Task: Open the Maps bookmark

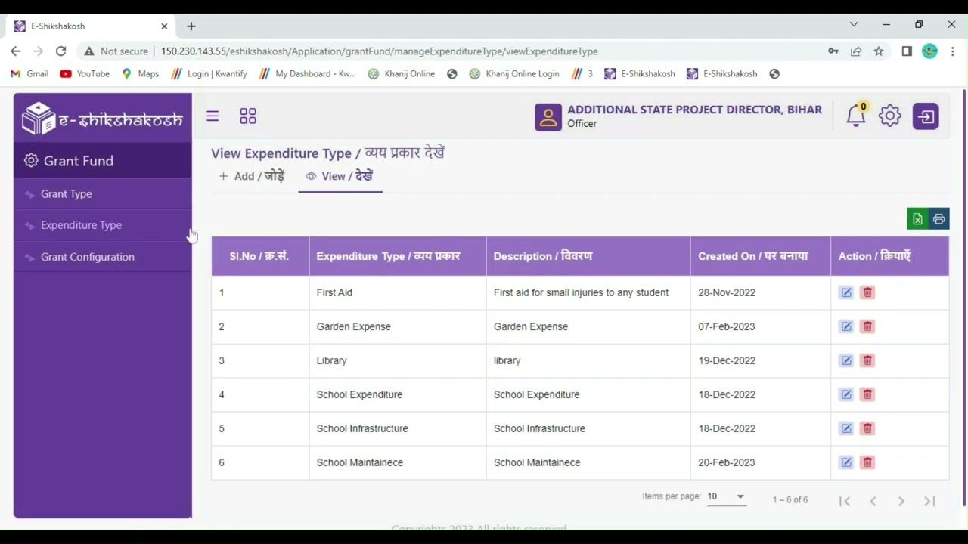Action: 141,73
